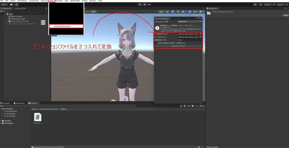The width and height of the screenshot is (289, 148).
Task: Expand the Assets folder in Project tree
Action: [1, 121]
